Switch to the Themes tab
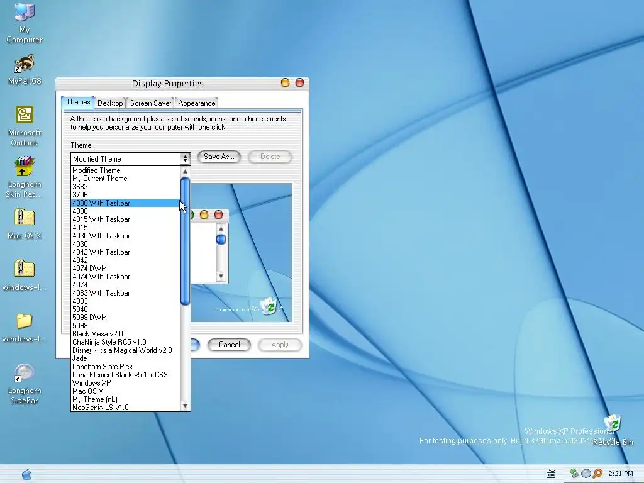This screenshot has width=644, height=483. (78, 102)
